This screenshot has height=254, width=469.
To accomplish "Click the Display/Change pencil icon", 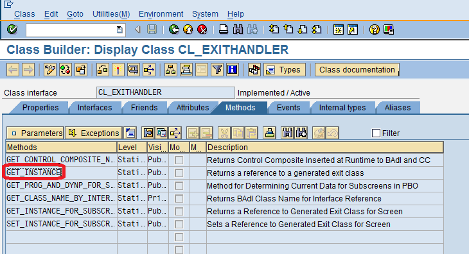I will point(50,70).
